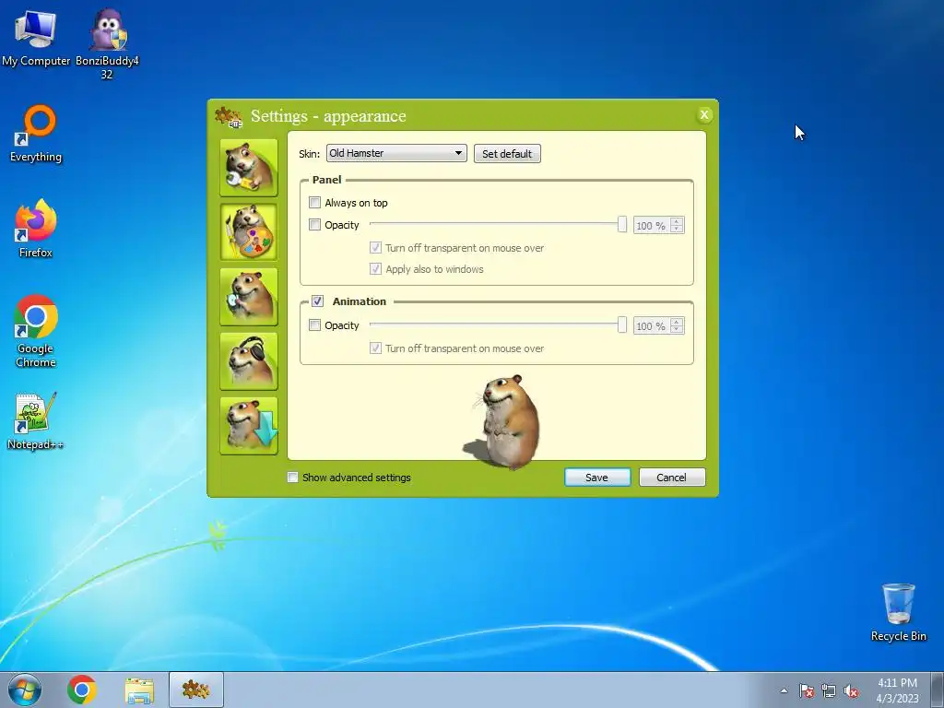Increase Panel opacity with the up spinner
Viewport: 944px width, 708px height.
677,221
